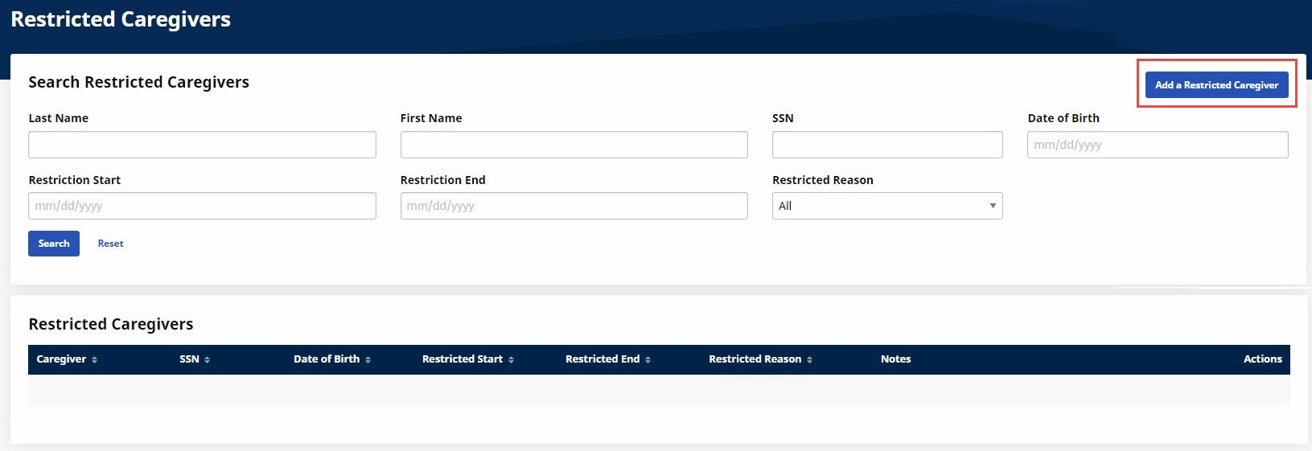The height and width of the screenshot is (451, 1312).
Task: Click the Restricted Reason column sort icon
Action: coord(809,360)
